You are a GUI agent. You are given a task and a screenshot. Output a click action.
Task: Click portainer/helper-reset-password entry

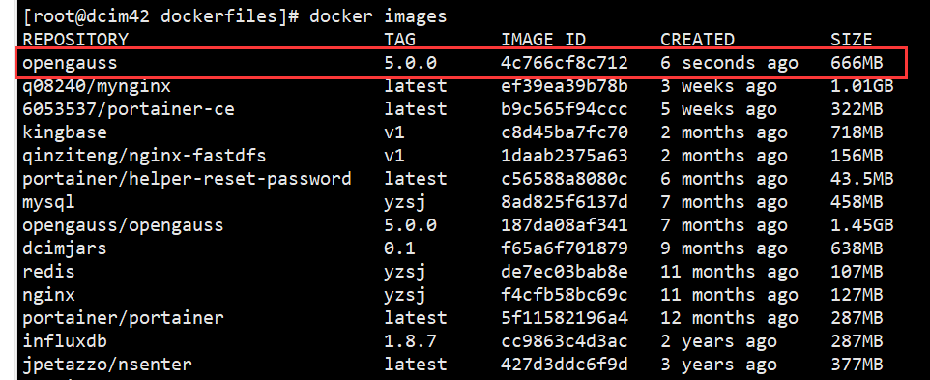[187, 179]
